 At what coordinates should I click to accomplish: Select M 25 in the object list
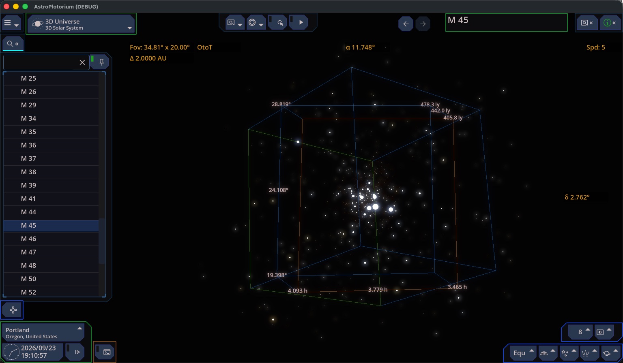51,78
